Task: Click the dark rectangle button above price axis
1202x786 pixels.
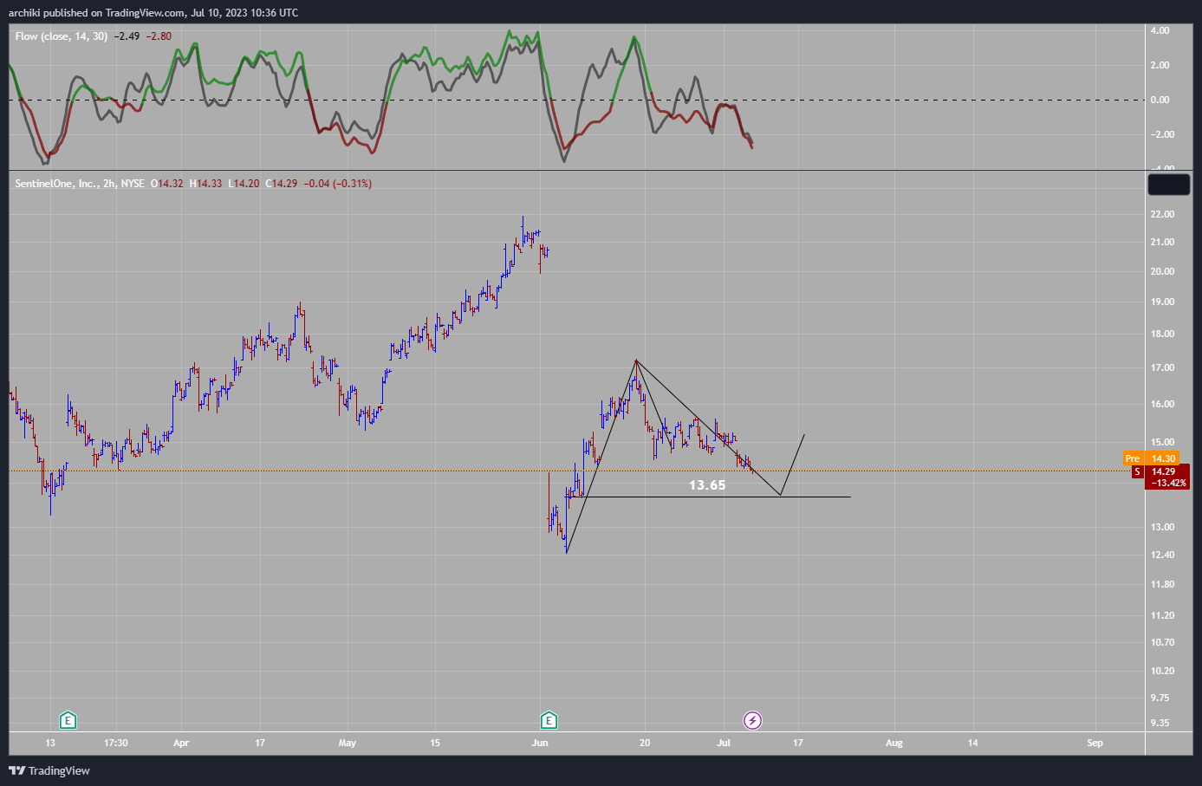Action: (1168, 185)
